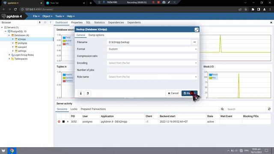
Task: Switch to the Locks tab
Action: (74, 109)
